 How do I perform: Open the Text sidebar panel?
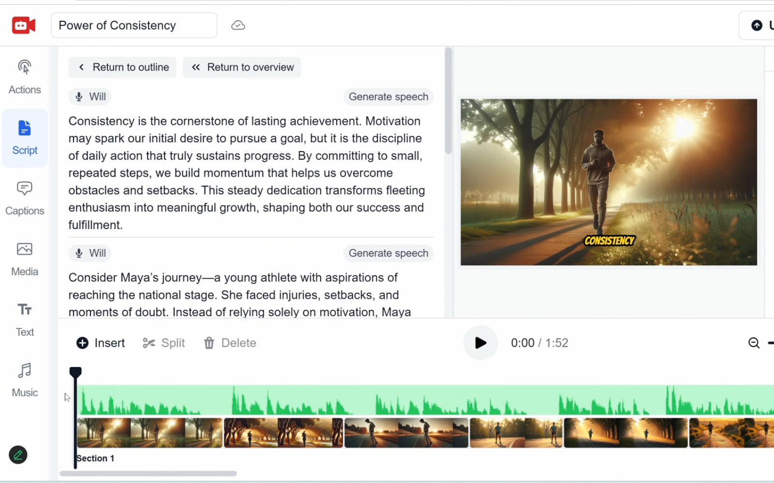click(x=25, y=320)
